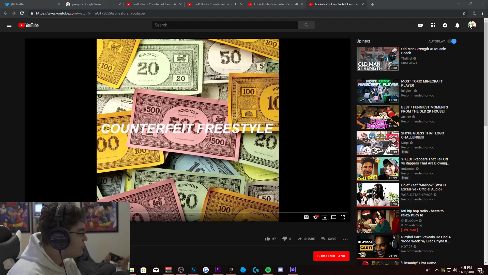The width and height of the screenshot is (488, 275).
Task: Click the create video camera icon
Action: pyautogui.click(x=421, y=25)
